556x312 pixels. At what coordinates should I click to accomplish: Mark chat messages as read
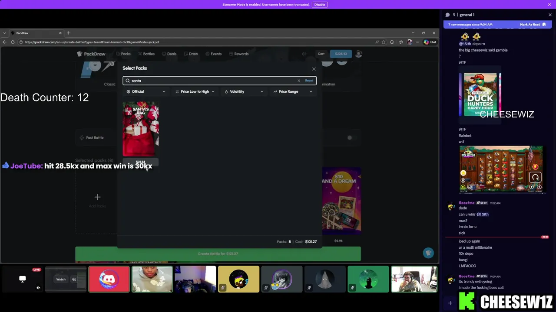click(533, 25)
